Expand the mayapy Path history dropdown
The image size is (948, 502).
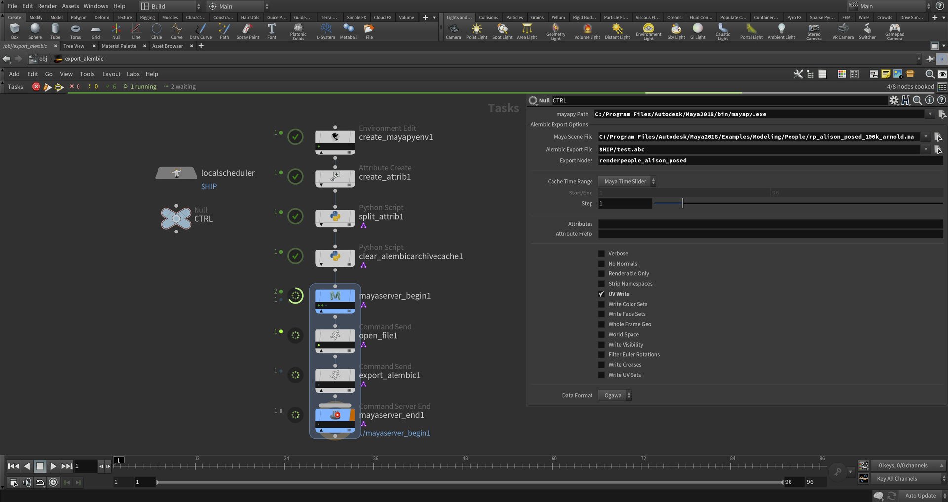(930, 114)
